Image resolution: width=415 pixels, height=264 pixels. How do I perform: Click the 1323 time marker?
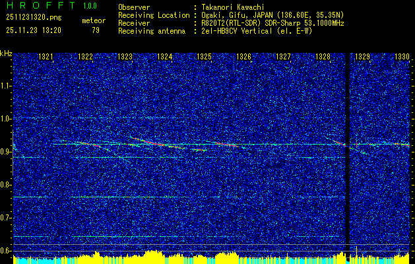pyautogui.click(x=125, y=57)
